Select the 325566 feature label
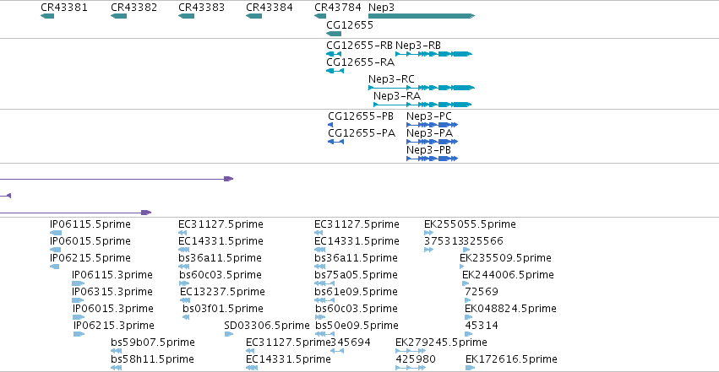The image size is (719, 372). click(x=483, y=241)
